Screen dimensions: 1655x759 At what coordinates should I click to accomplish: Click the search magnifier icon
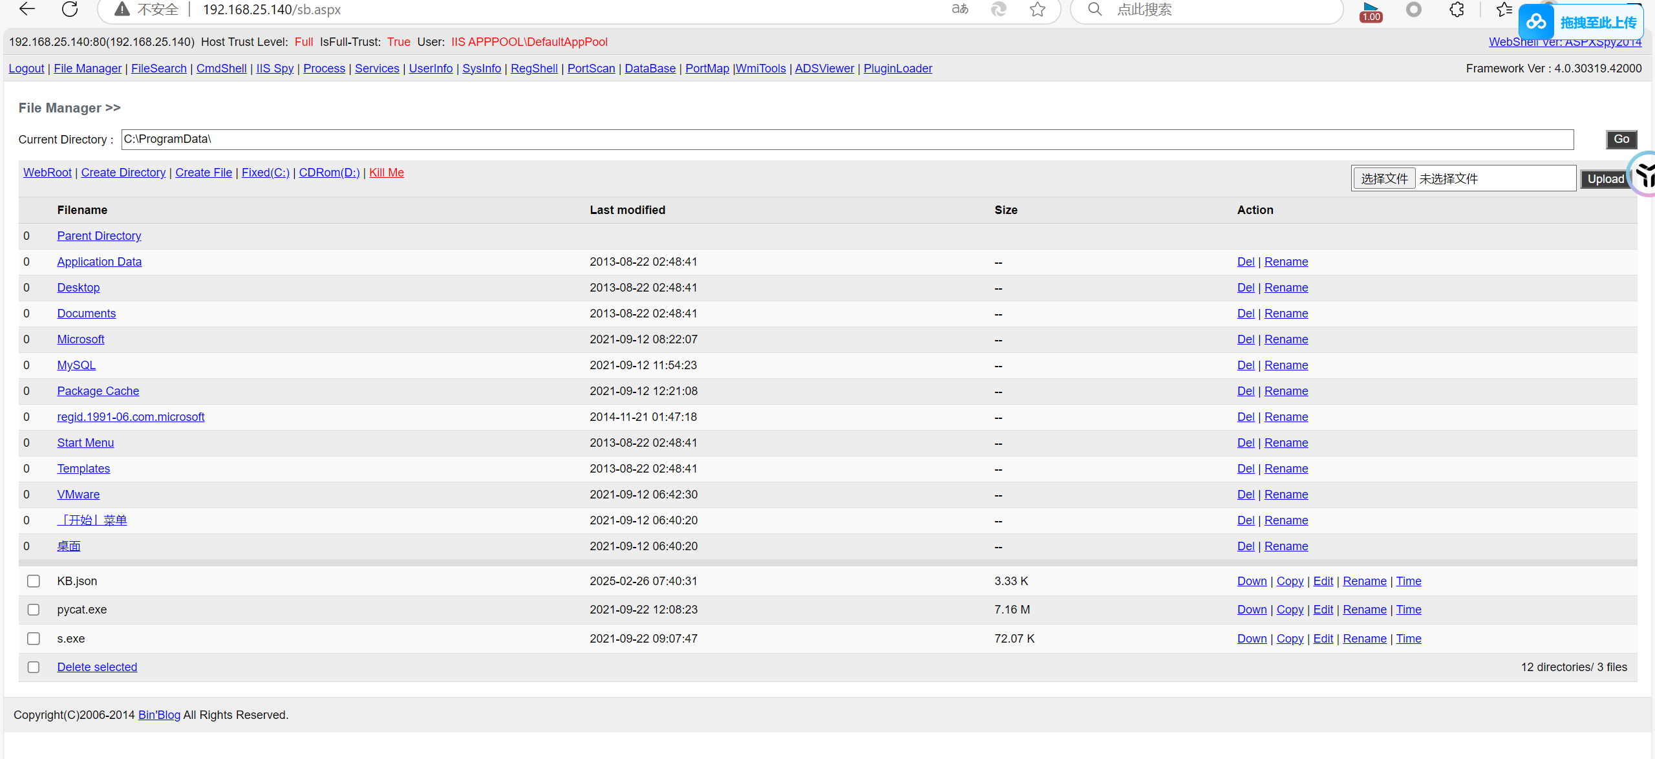pos(1094,9)
